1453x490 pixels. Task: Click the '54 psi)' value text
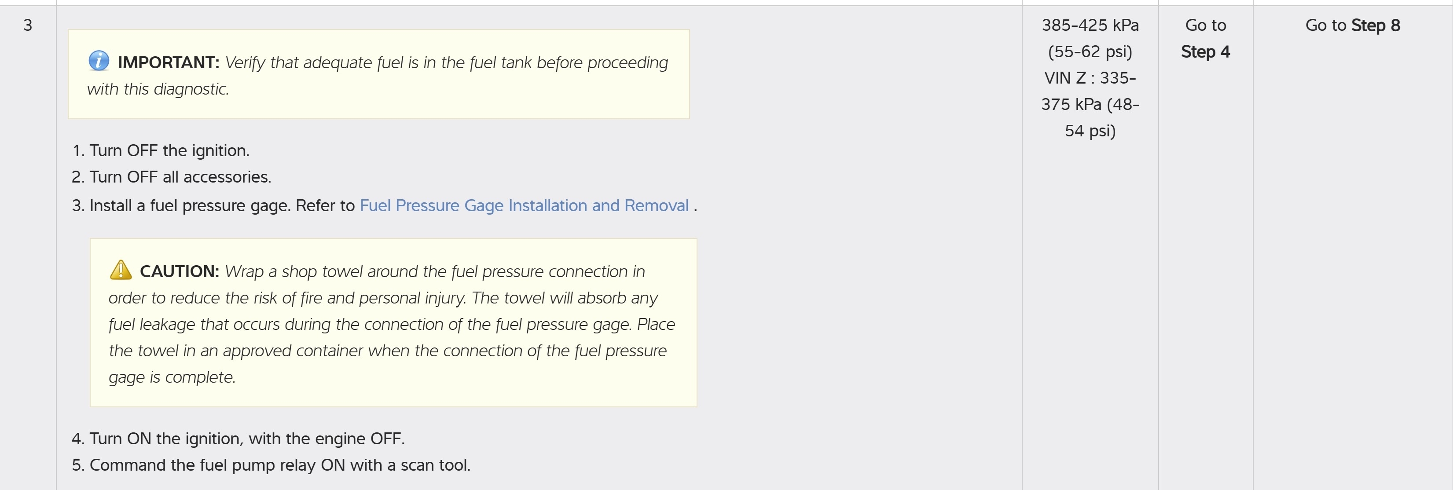(1089, 131)
